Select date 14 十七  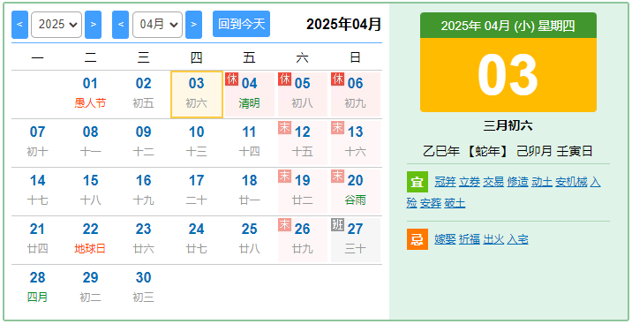tap(37, 191)
